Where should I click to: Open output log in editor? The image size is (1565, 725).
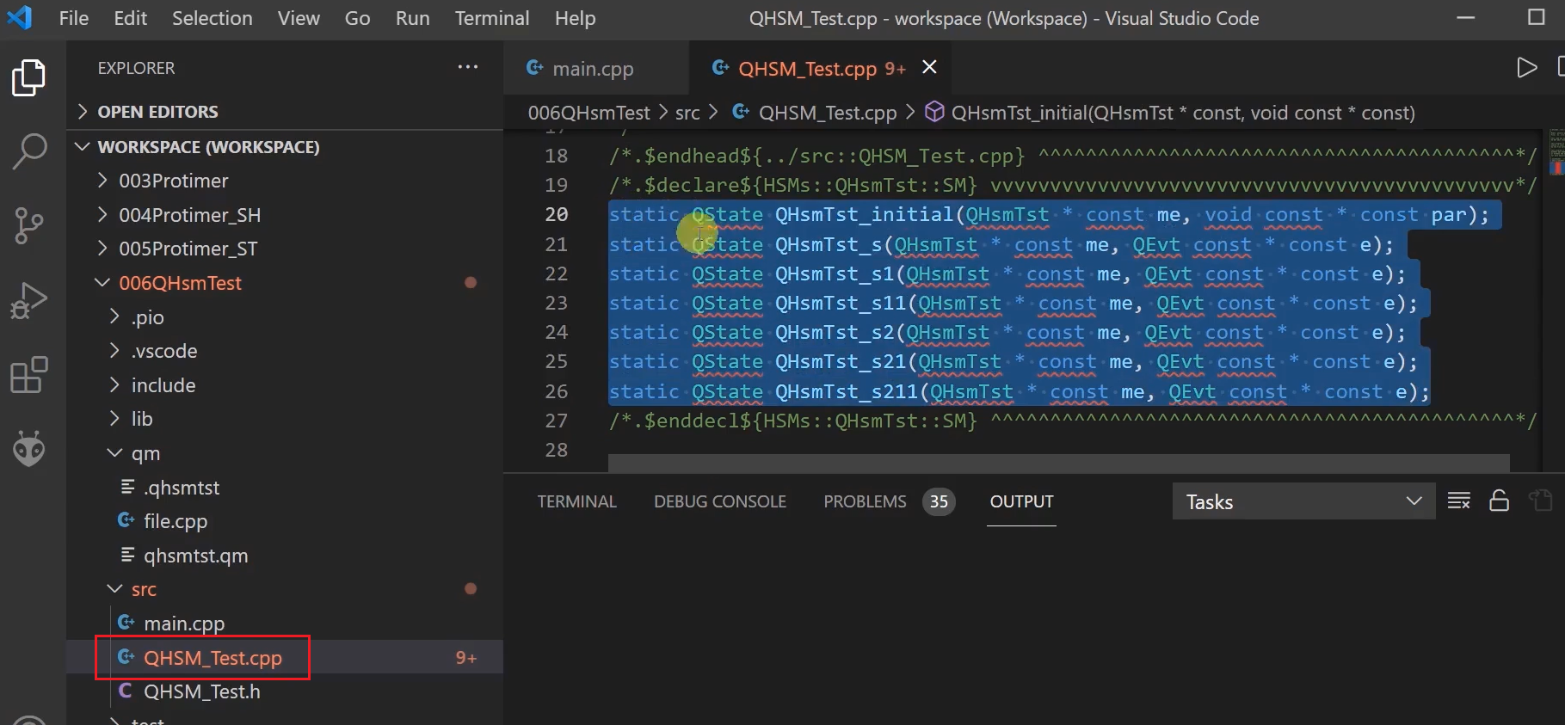[x=1540, y=501]
